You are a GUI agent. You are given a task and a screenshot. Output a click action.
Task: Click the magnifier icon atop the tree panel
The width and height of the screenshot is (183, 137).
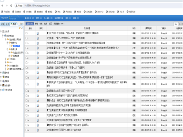[x=22, y=28]
